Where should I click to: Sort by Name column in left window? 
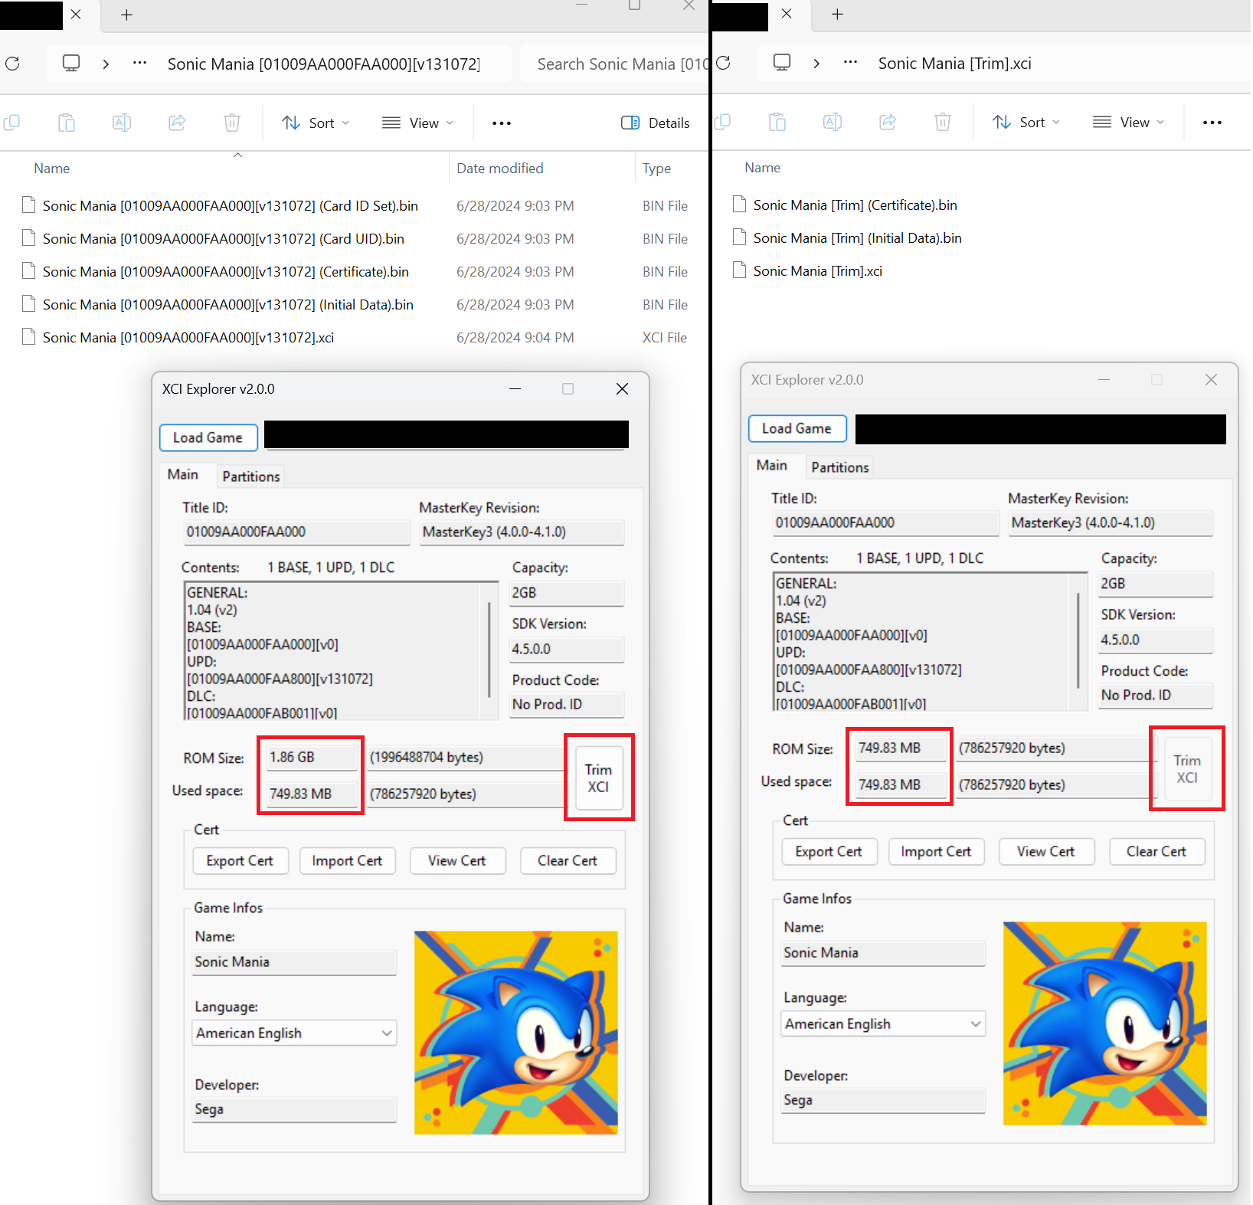pos(52,169)
